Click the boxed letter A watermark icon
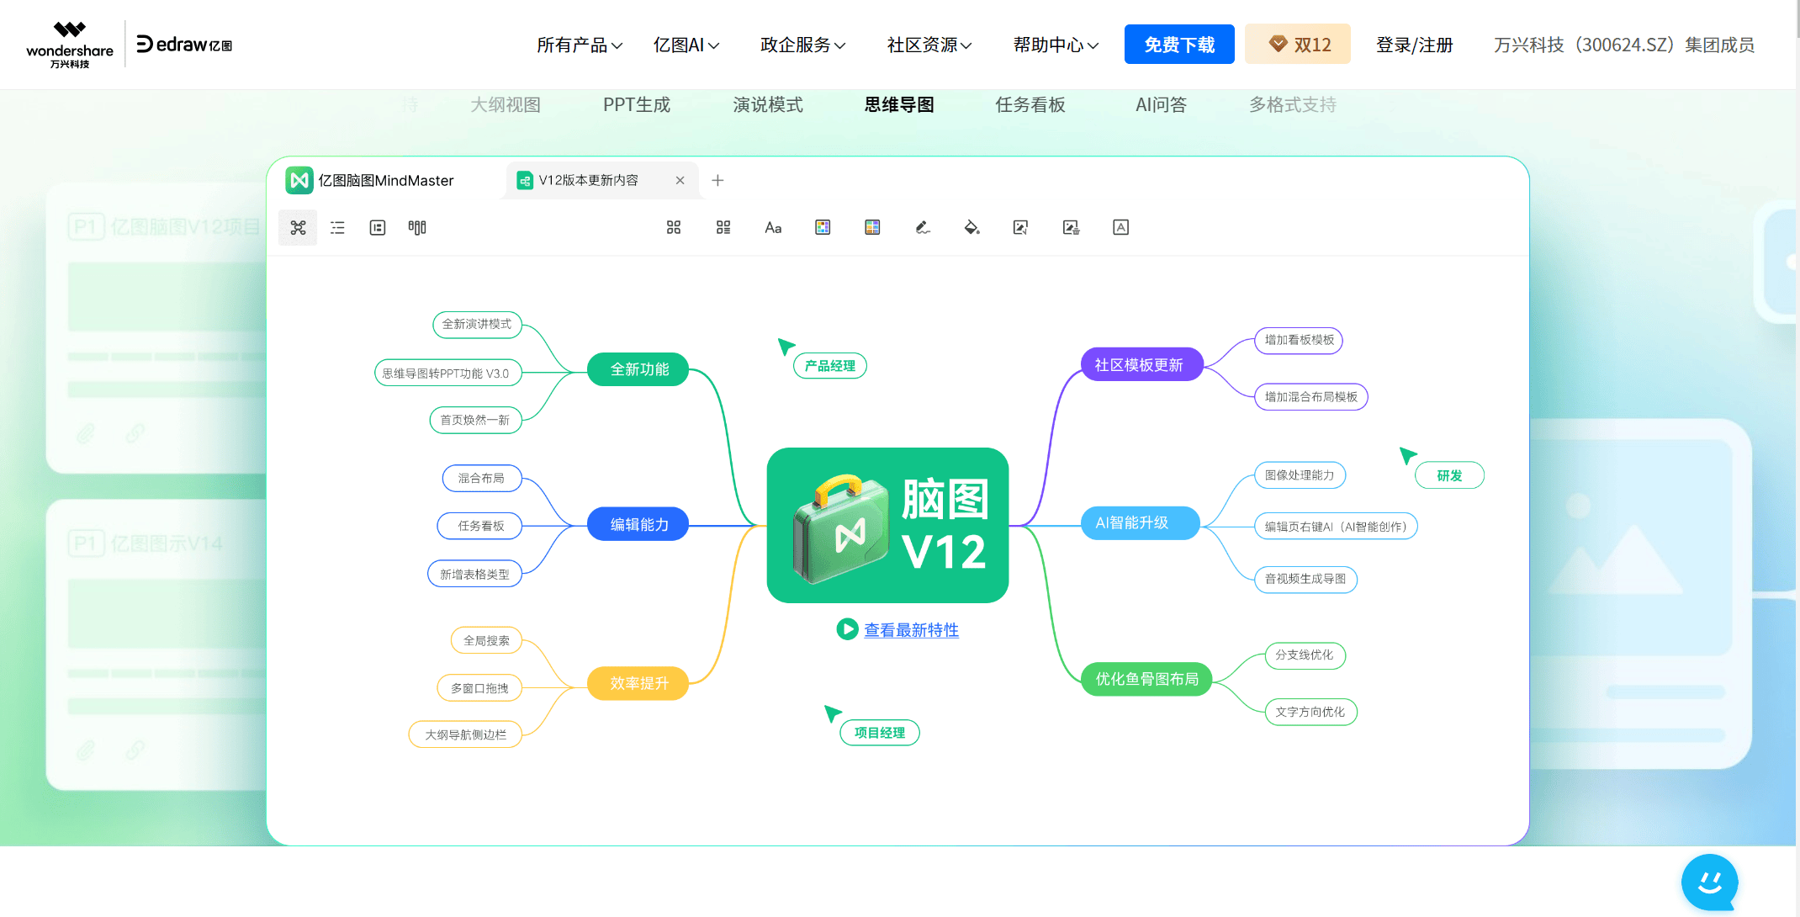 (1120, 228)
